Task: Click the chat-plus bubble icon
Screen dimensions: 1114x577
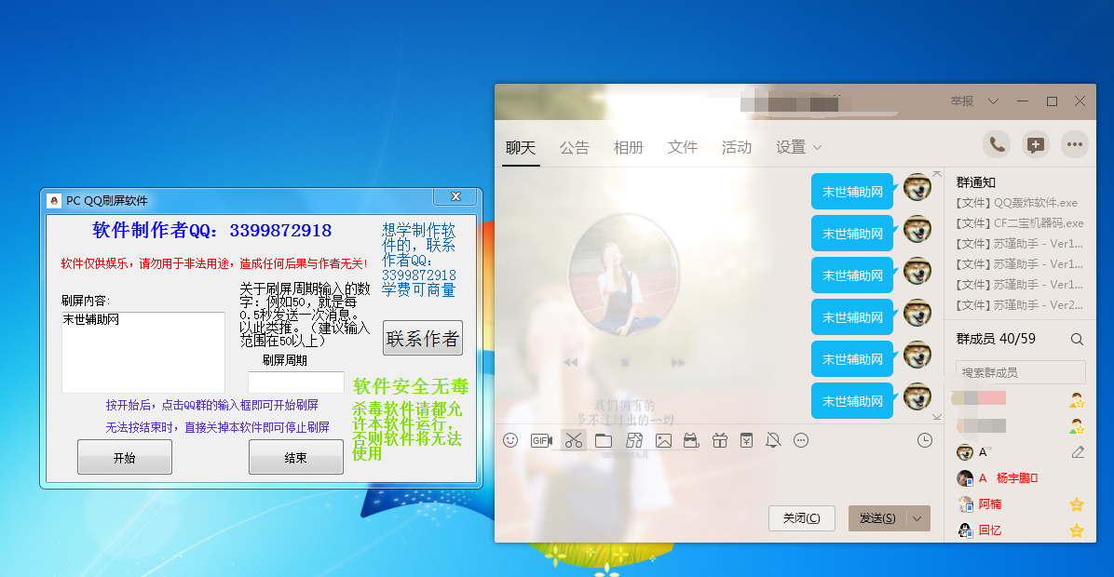Action: 1036,145
